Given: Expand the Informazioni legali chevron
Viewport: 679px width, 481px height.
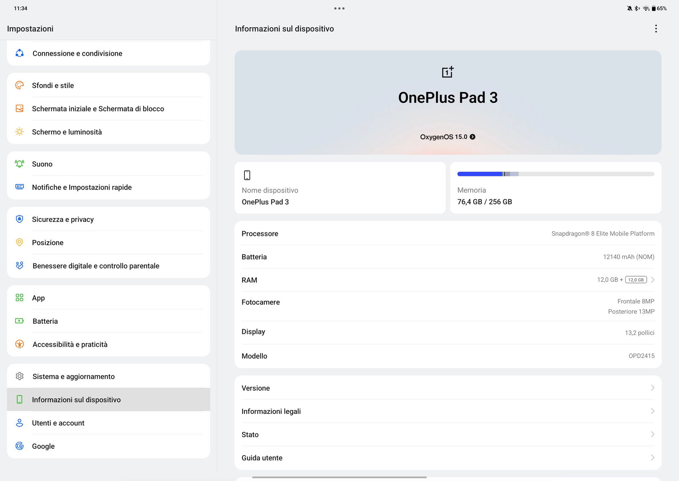Looking at the screenshot, I should tap(652, 411).
